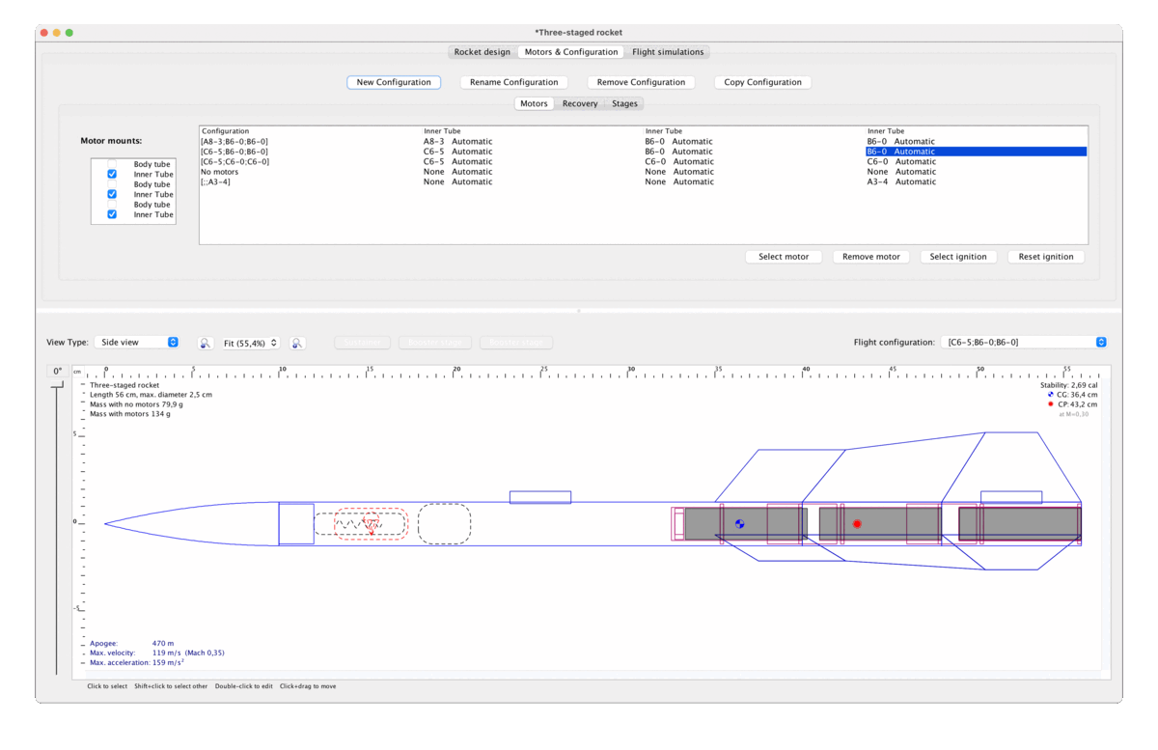This screenshot has height=750, width=1158.
Task: Create a New Configuration
Action: click(394, 82)
